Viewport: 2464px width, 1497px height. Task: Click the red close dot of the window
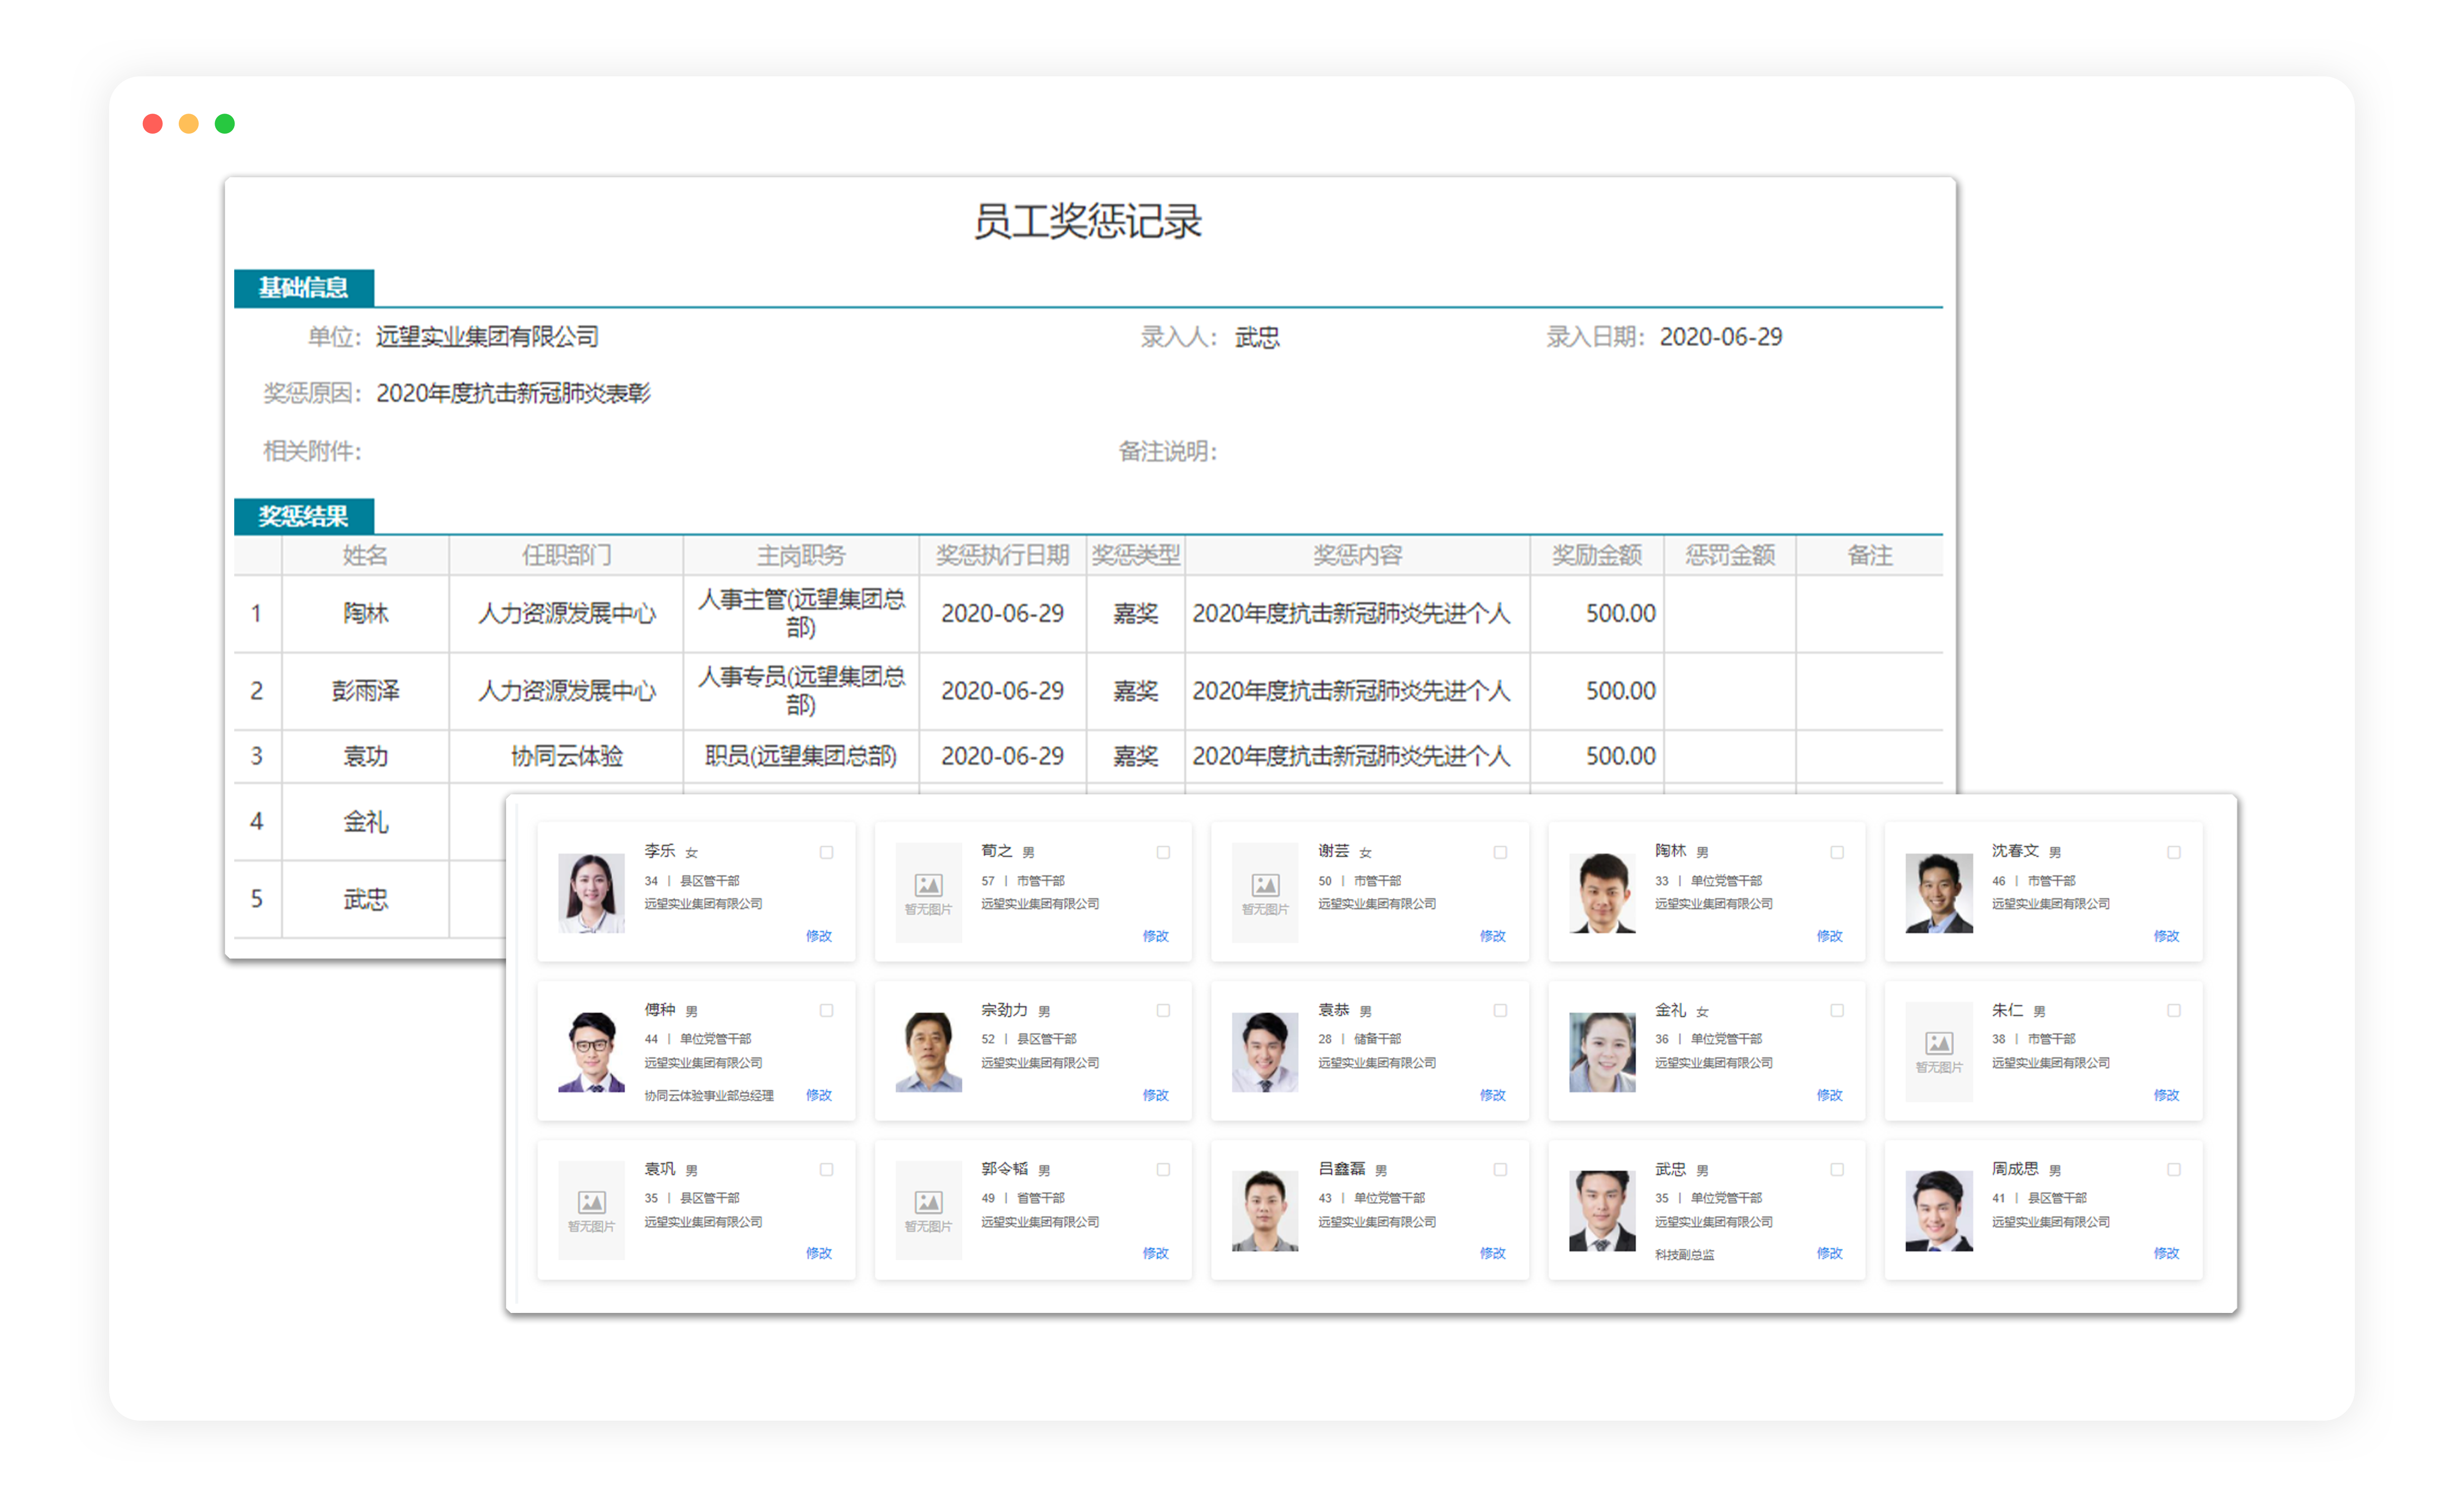[x=153, y=124]
